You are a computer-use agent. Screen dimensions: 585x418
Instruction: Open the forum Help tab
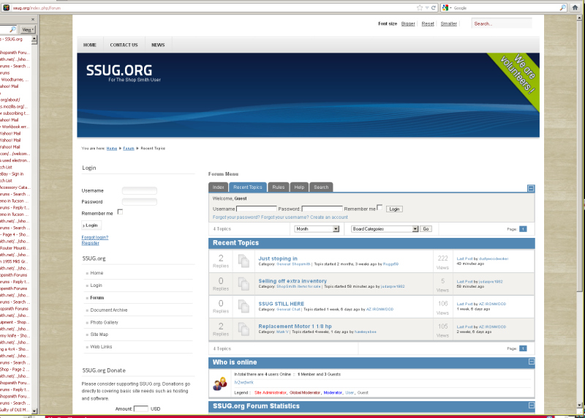pyautogui.click(x=299, y=187)
